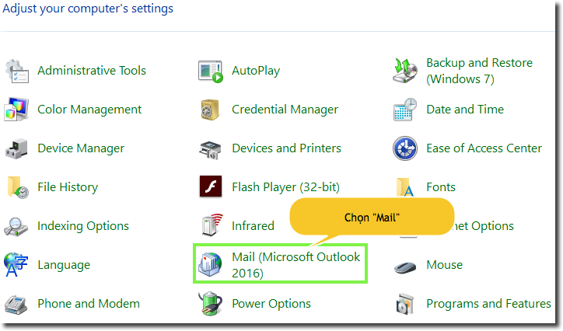
Task: Open the Indexing Options link
Action: click(83, 226)
